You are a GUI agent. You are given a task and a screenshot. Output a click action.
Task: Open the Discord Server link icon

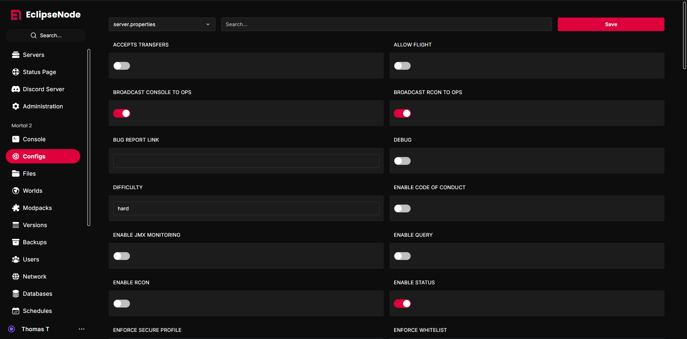[16, 89]
